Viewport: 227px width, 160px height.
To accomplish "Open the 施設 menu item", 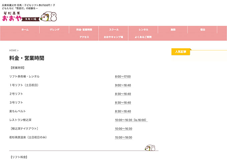I will [173, 30].
